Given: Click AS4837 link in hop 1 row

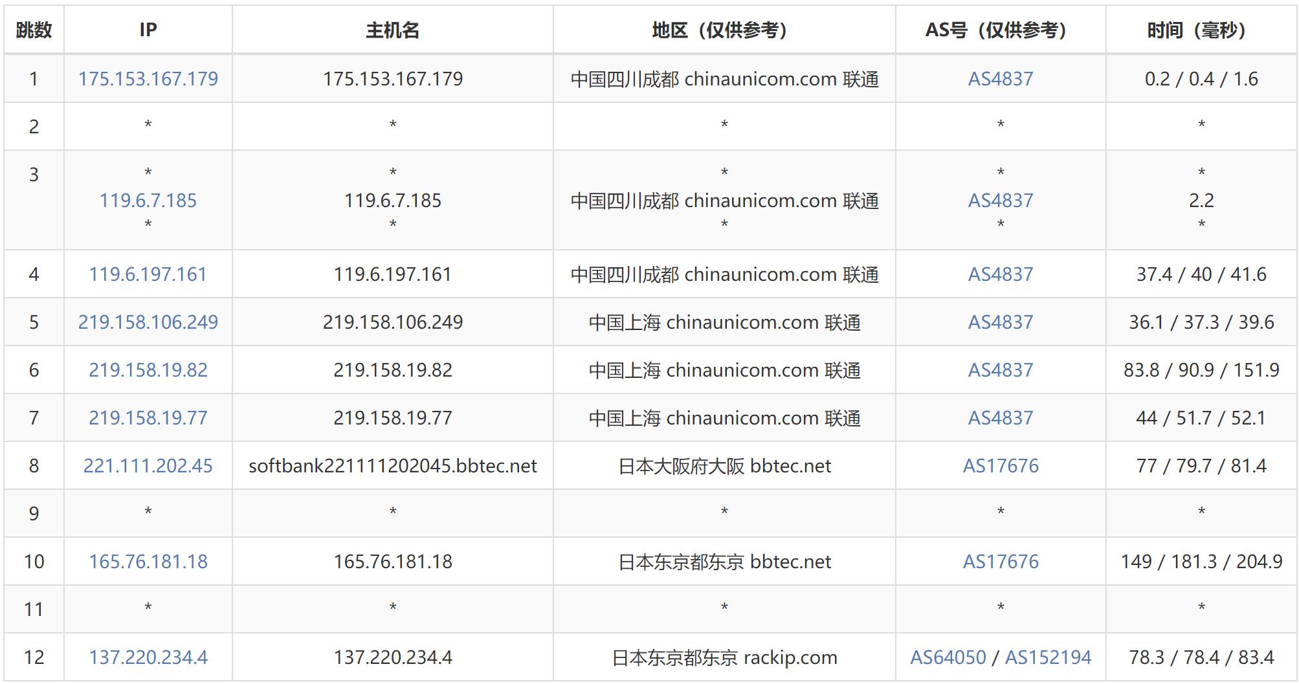Looking at the screenshot, I should [1001, 79].
